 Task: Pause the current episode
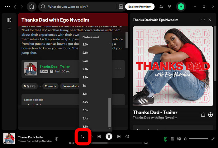click(x=109, y=136)
